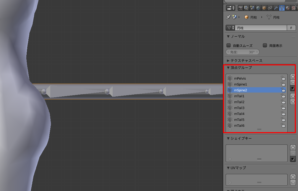Toggle the lock on mTail1 vertex group
The image size is (298, 191).
[x=283, y=96]
